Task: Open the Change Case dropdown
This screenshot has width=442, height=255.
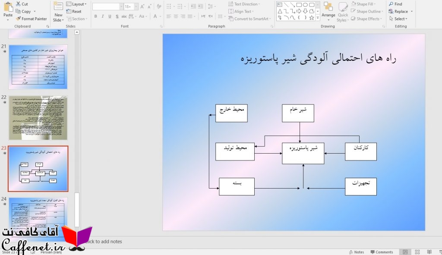Action: (142, 16)
